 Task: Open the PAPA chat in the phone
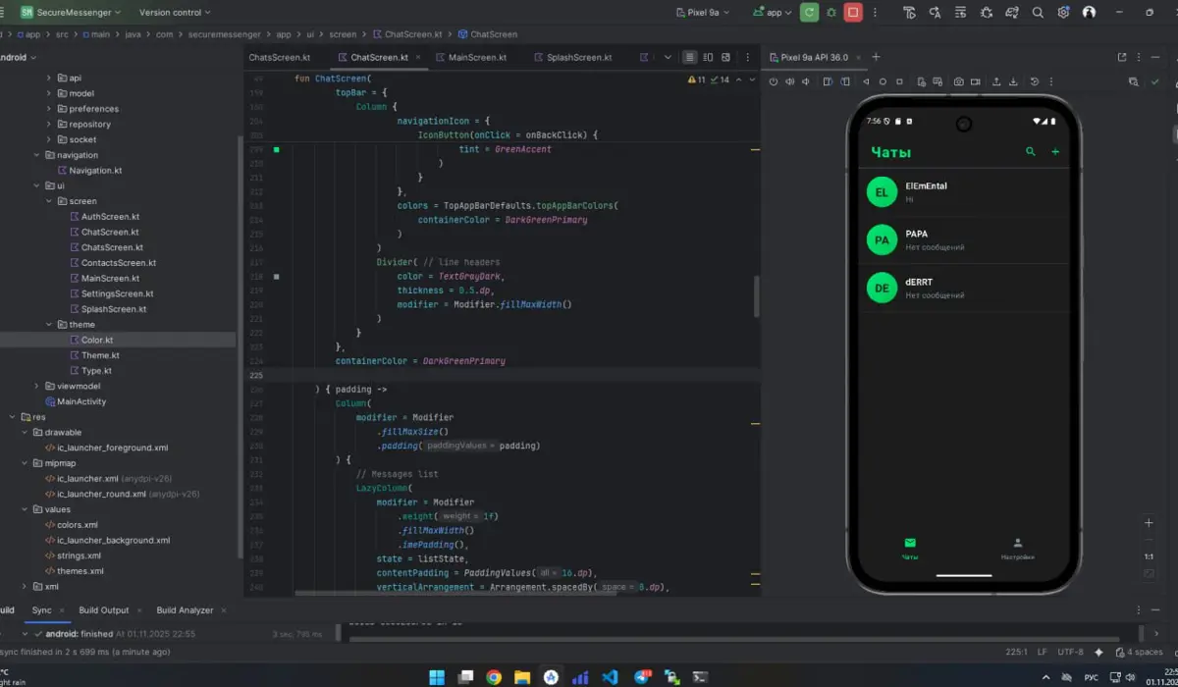point(964,240)
